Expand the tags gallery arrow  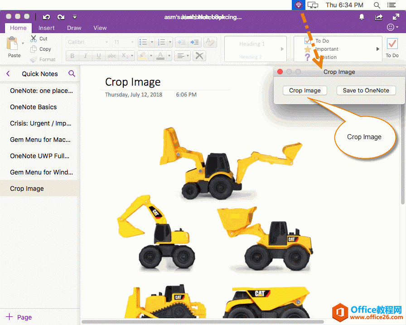[x=378, y=49]
